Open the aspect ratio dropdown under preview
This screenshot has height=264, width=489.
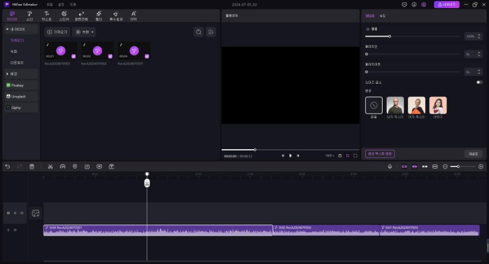(330, 156)
